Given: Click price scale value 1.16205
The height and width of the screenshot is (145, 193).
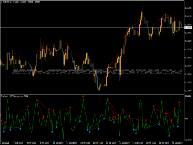Looking at the screenshot, I should (188, 8).
